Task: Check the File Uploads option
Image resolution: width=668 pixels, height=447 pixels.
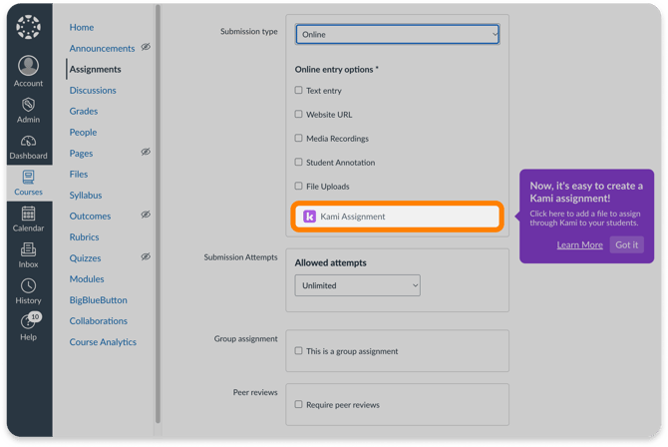Action: click(x=299, y=186)
